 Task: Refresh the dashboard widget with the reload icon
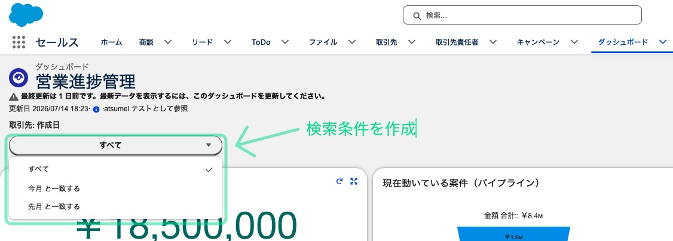[339, 181]
